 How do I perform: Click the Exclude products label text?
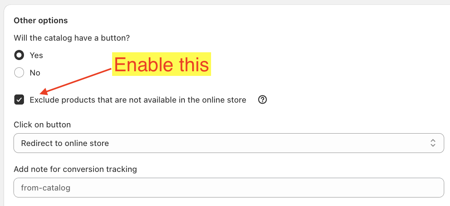(x=138, y=100)
